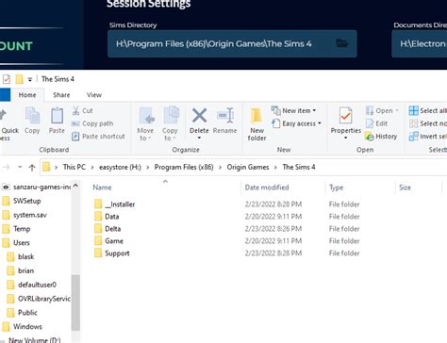Viewport: 447px width, 343px height.
Task: Click the Paste shortcut icon
Action: pyautogui.click(x=75, y=137)
